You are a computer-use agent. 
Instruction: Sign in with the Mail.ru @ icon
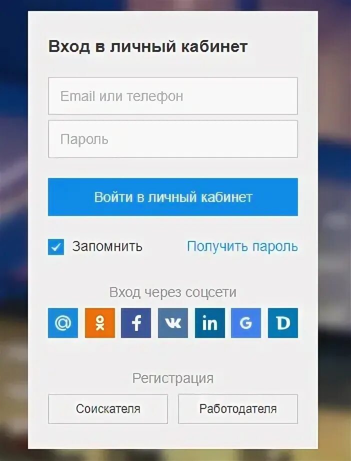[x=63, y=323]
